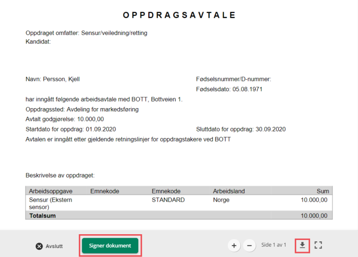Zoom in with the plus button
This screenshot has width=358, height=257.
[234, 245]
